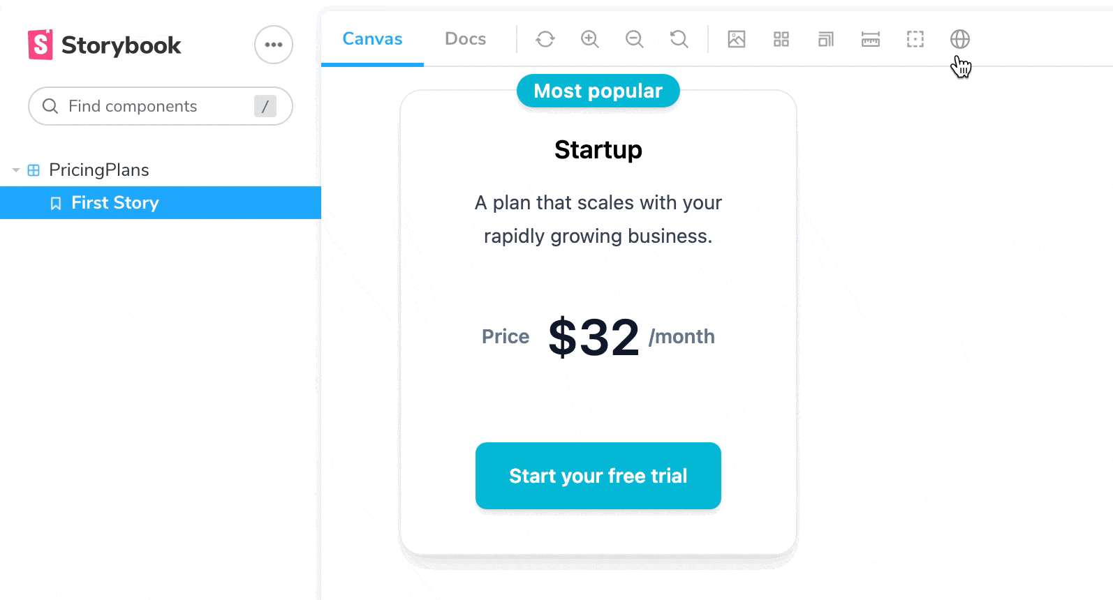Change the preview background color
Screen dimensions: 1113x600
[737, 39]
